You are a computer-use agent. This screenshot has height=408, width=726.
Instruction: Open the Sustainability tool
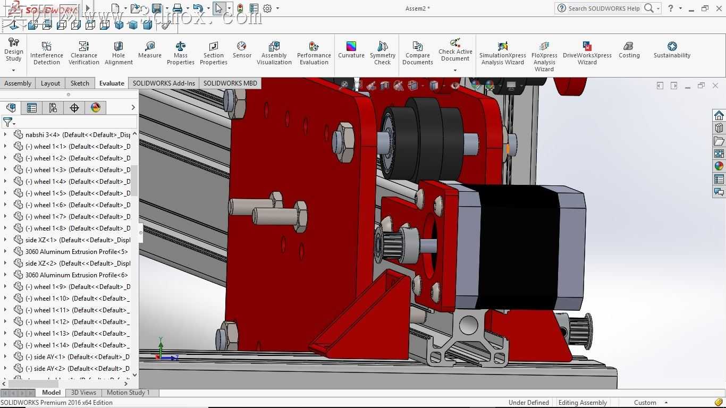(x=672, y=50)
